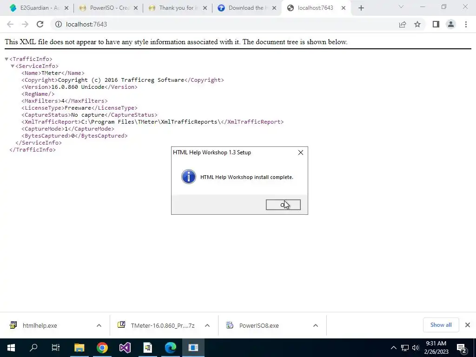Share this page icon
476x357 pixels.
(x=403, y=24)
